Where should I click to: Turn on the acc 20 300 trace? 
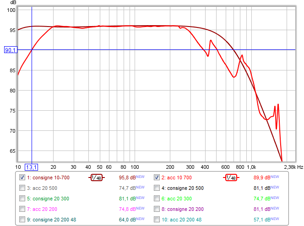pos(157,198)
